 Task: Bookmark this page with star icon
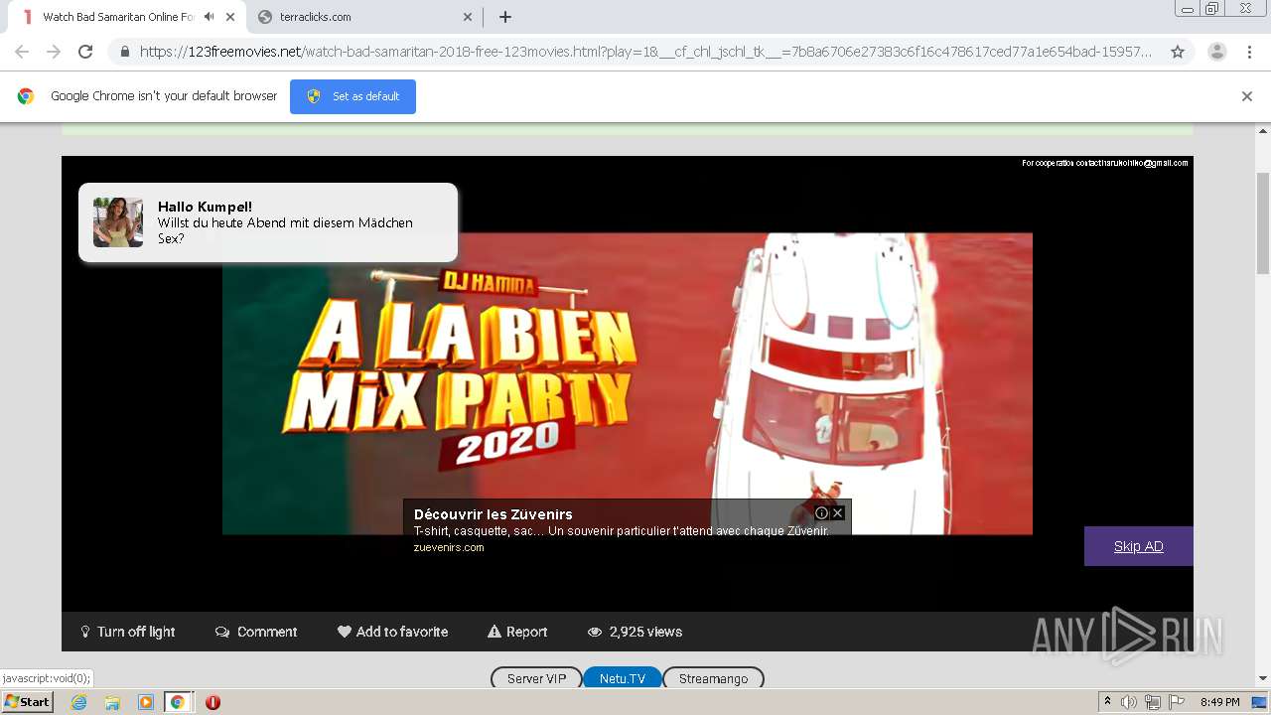pyautogui.click(x=1178, y=52)
